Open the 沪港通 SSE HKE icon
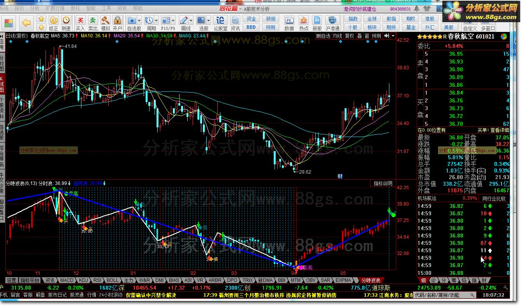 tap(332, 23)
